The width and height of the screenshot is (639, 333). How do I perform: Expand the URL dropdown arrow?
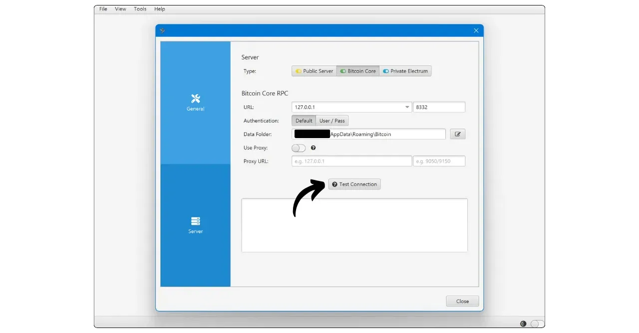point(407,107)
